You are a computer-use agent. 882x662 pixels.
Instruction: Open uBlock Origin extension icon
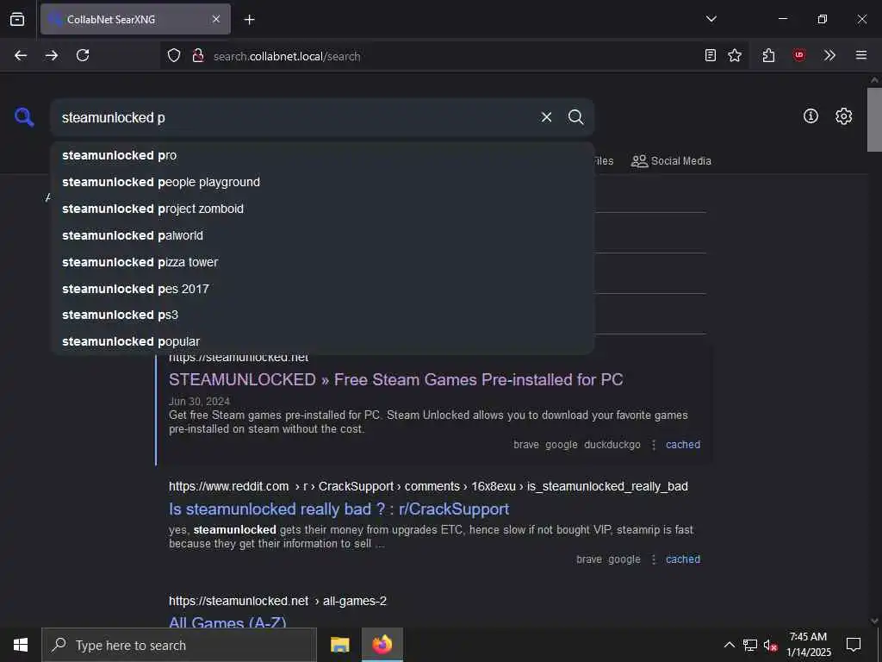point(798,55)
